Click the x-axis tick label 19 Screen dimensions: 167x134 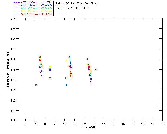click(x=153, y=124)
